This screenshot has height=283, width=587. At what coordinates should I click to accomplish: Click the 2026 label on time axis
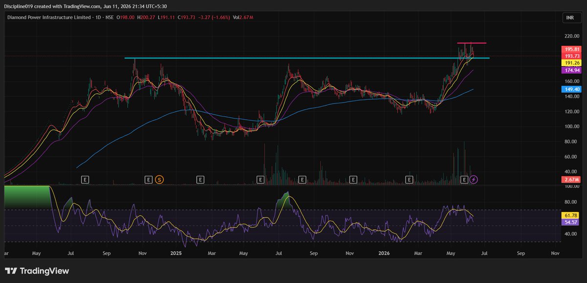tap(384, 254)
